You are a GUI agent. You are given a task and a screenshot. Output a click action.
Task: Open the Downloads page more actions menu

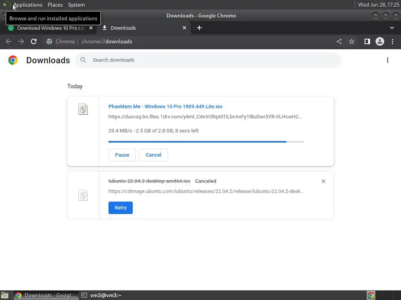tap(388, 60)
